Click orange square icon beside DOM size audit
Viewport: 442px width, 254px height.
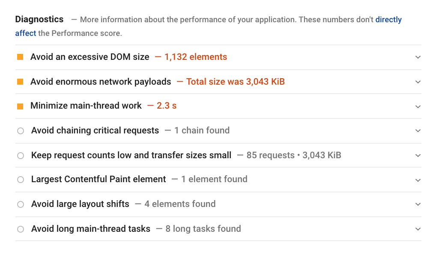click(20, 57)
